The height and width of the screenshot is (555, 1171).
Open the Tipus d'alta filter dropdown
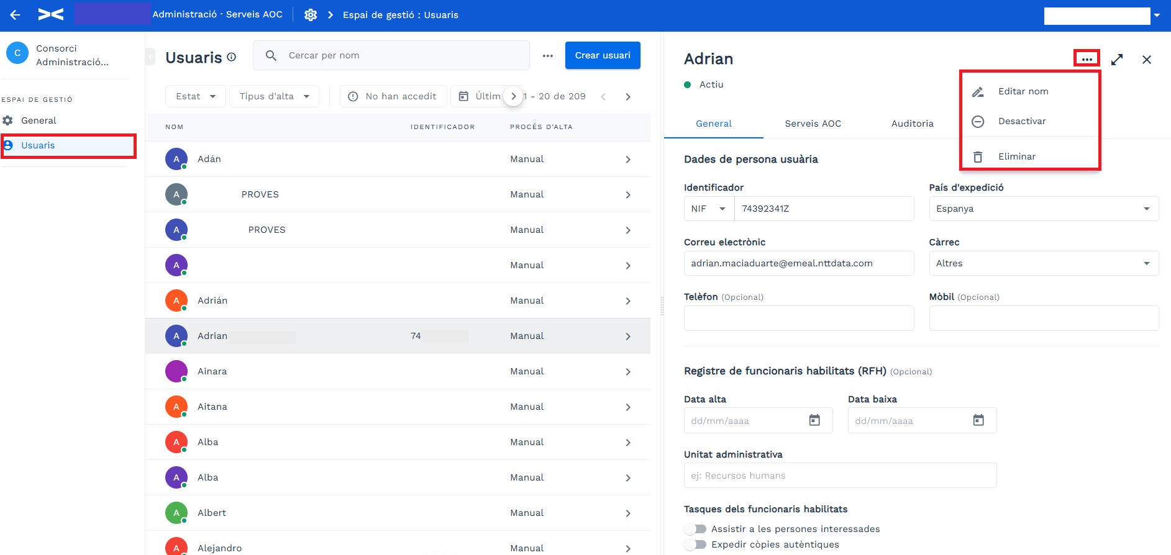(x=275, y=96)
